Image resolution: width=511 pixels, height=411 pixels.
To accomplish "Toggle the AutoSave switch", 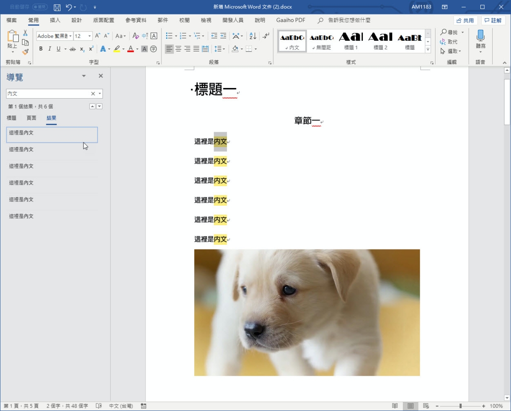I will click(40, 7).
